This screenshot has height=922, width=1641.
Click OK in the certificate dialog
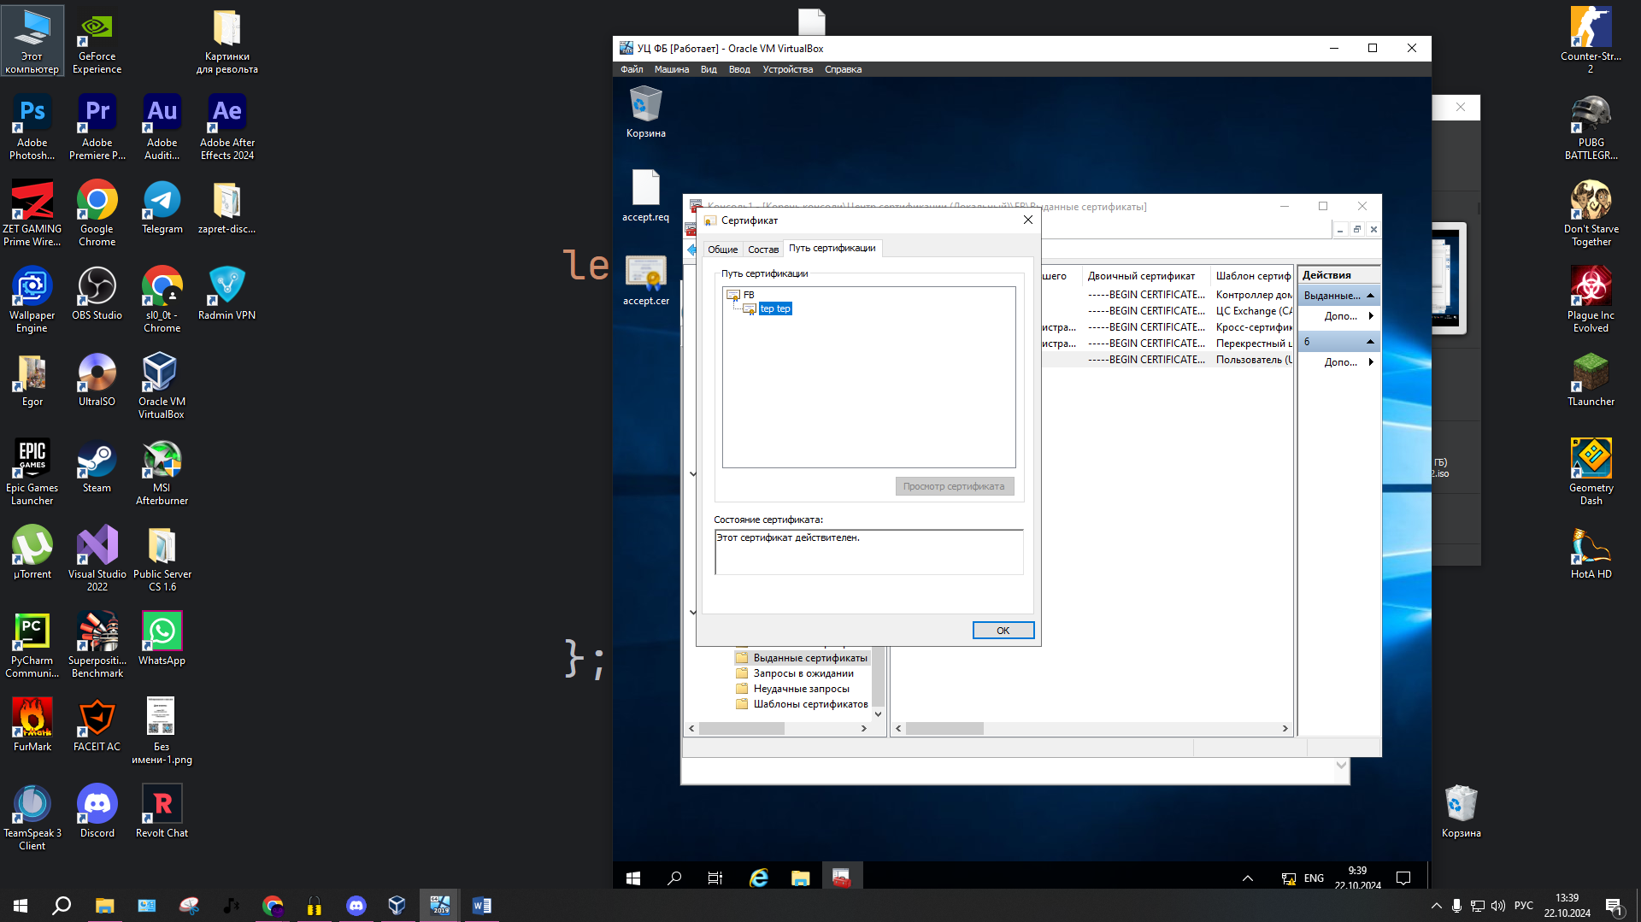[1003, 631]
